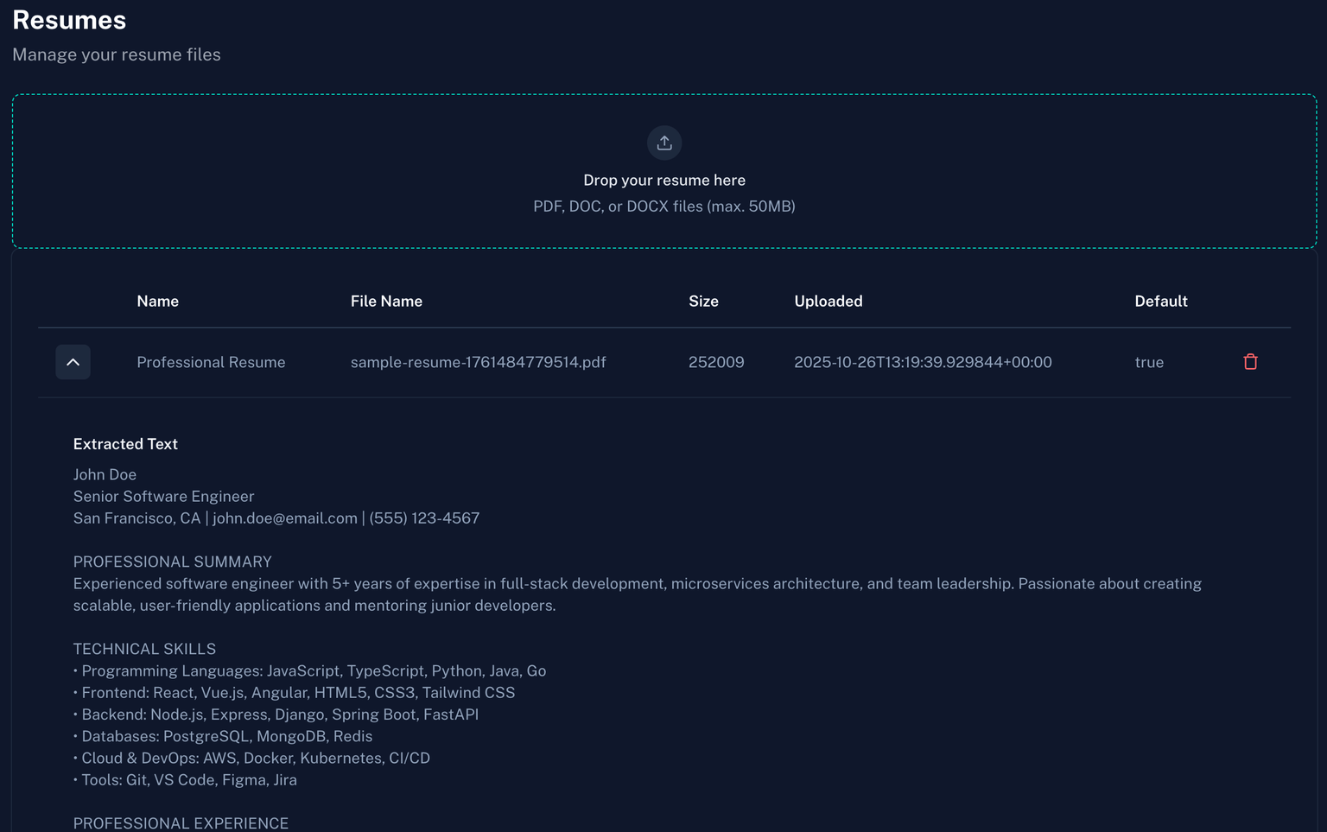The height and width of the screenshot is (832, 1327).
Task: Click the Name column header
Action: tap(157, 301)
